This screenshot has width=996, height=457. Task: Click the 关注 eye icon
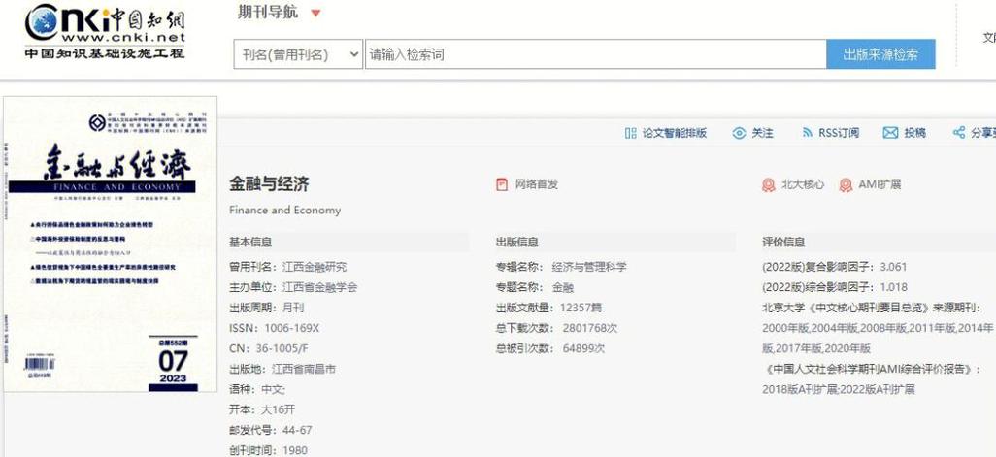[x=739, y=133]
